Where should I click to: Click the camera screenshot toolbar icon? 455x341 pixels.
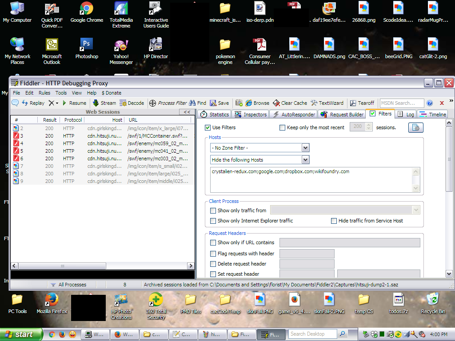coord(239,103)
